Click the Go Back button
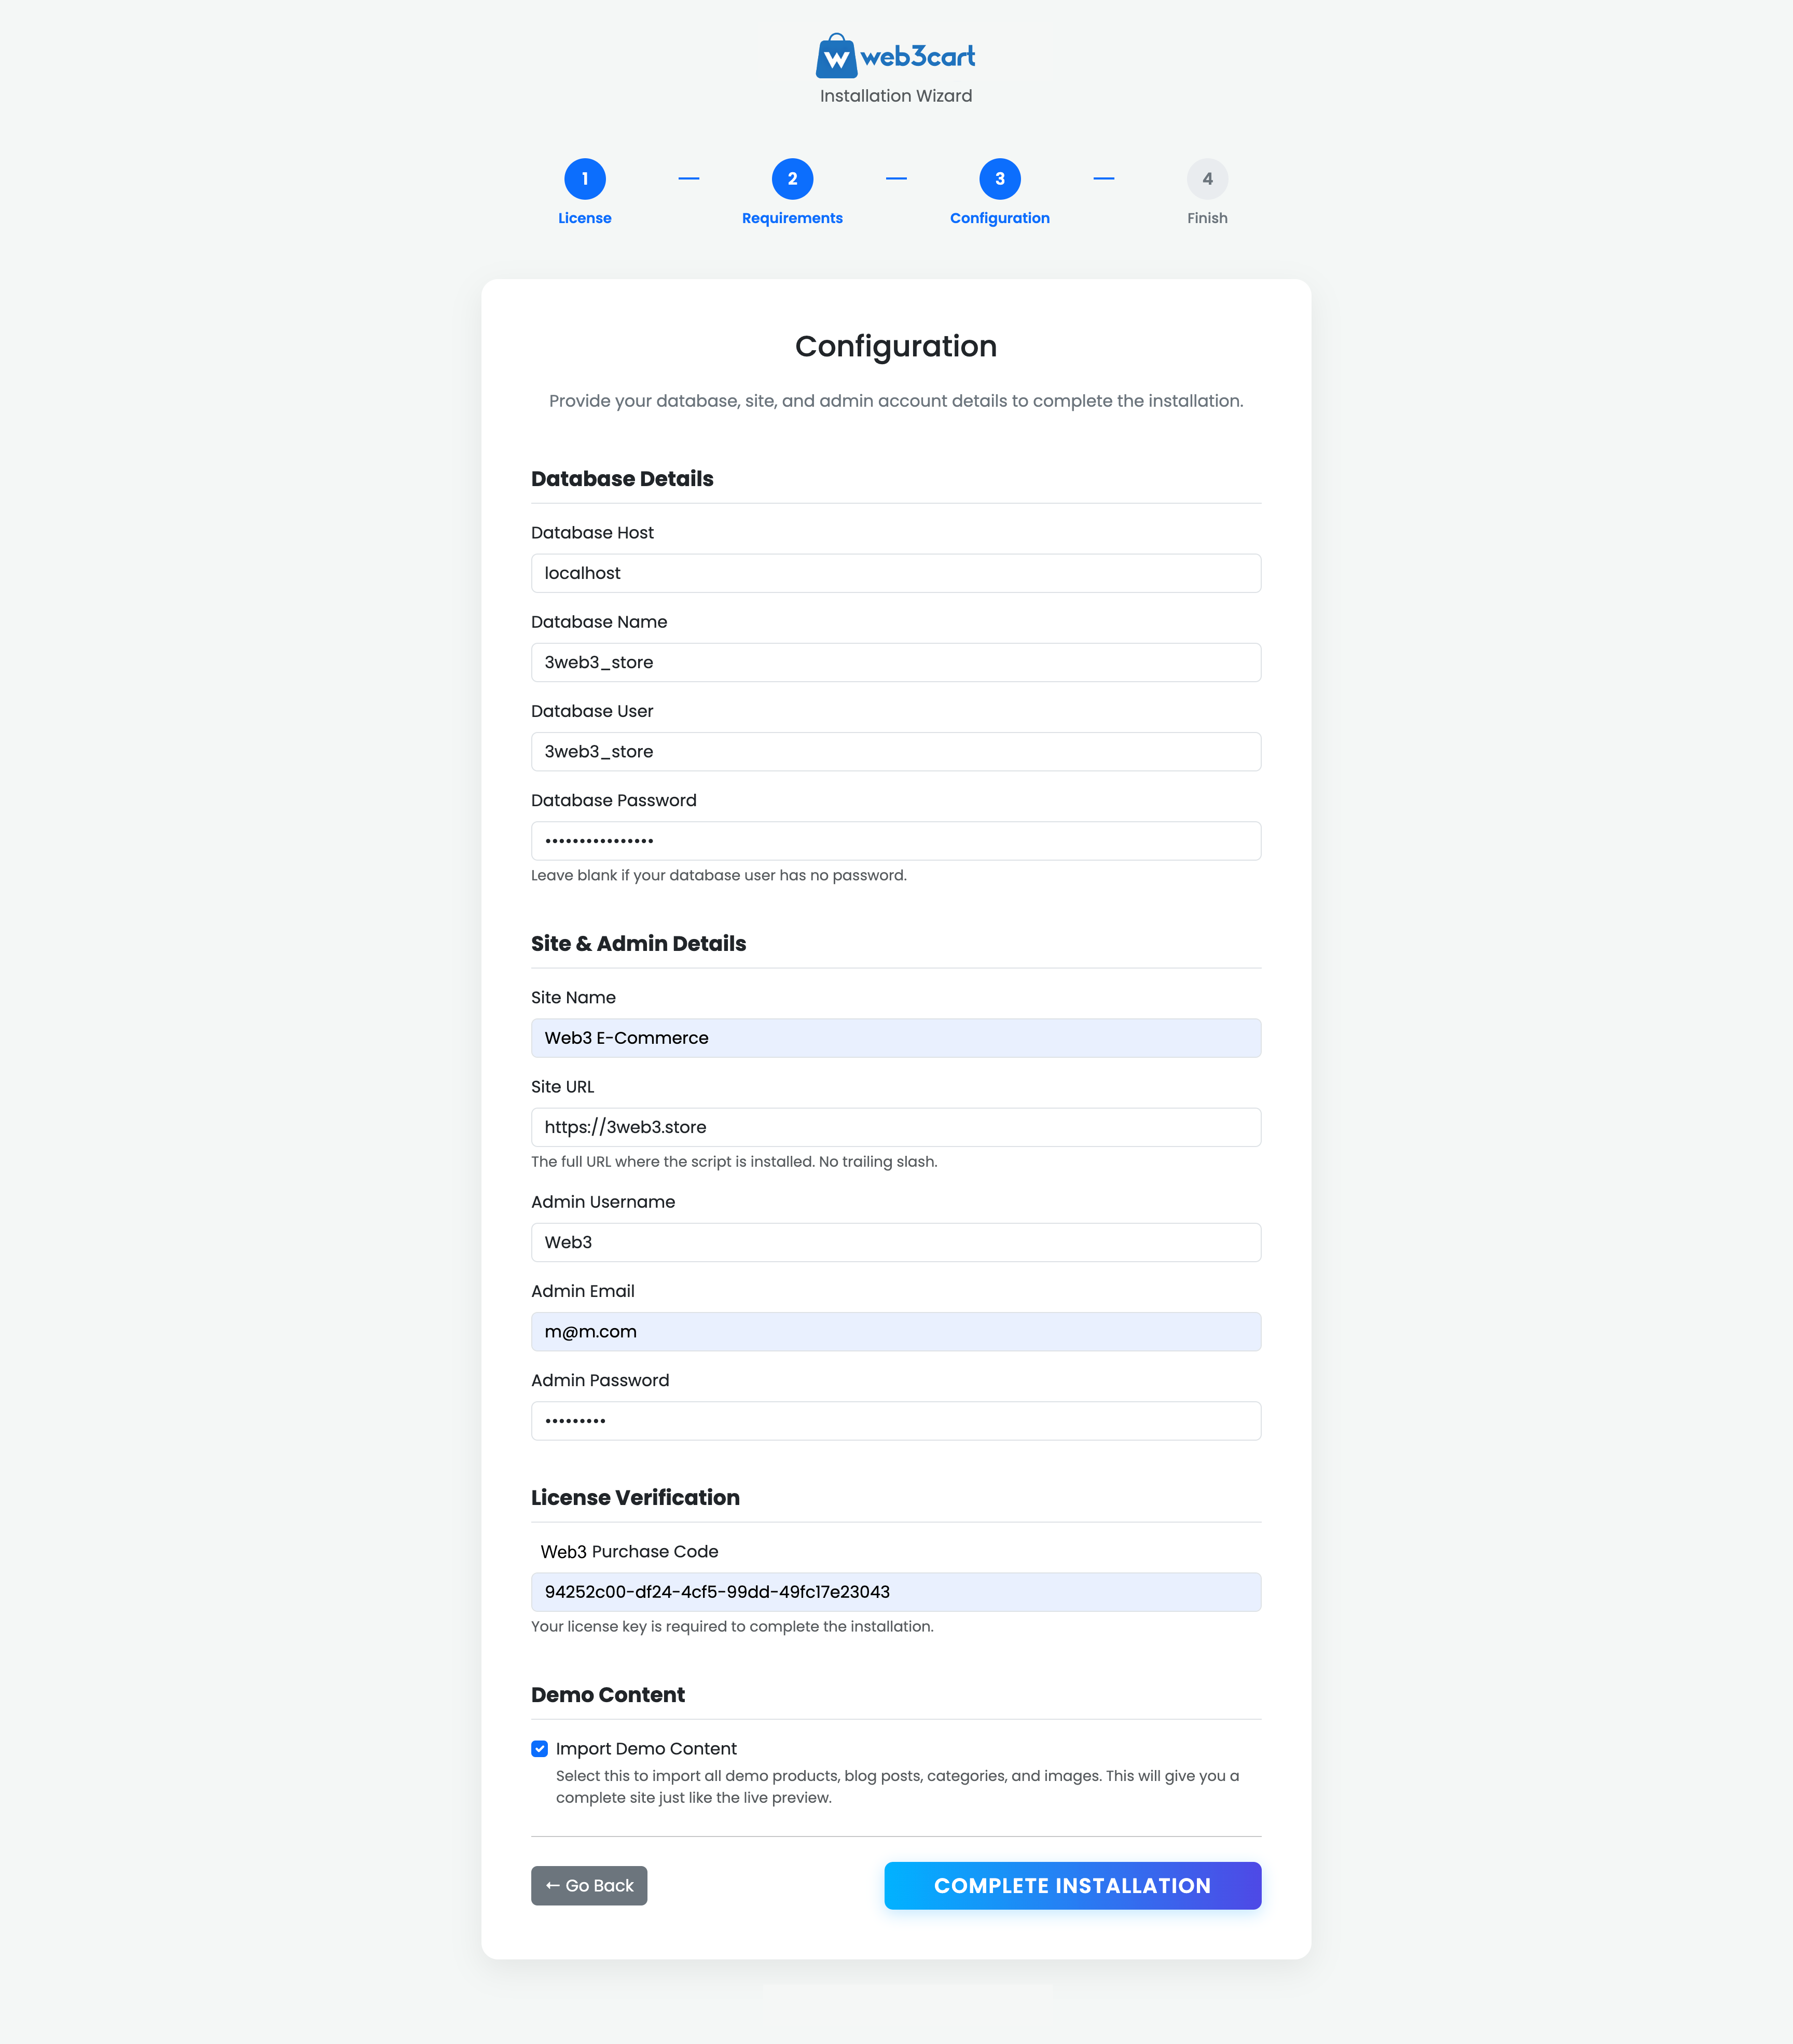Screen dimensions: 1793x2044 [589, 1886]
